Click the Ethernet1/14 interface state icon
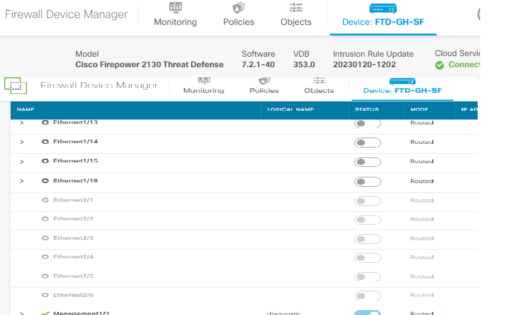 [45, 142]
